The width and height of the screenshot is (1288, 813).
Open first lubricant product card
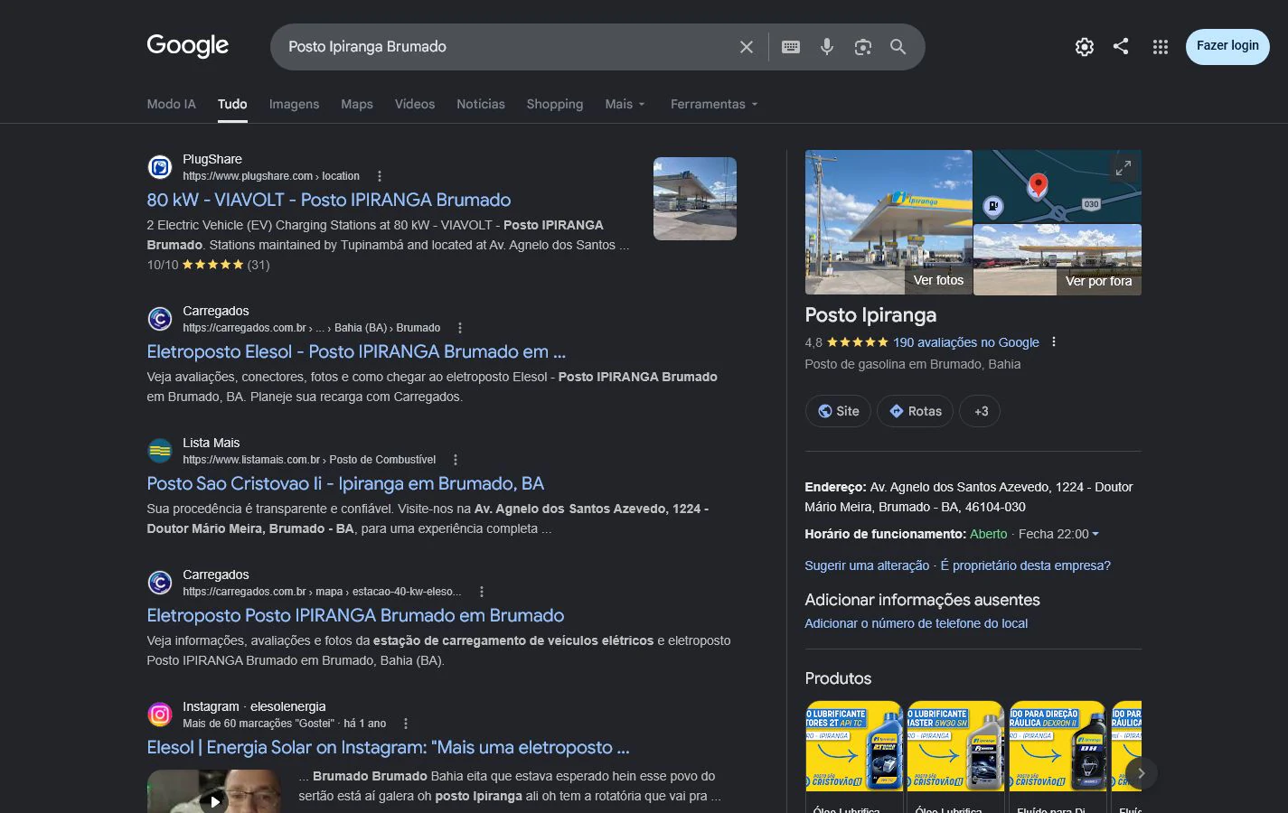[854, 757]
